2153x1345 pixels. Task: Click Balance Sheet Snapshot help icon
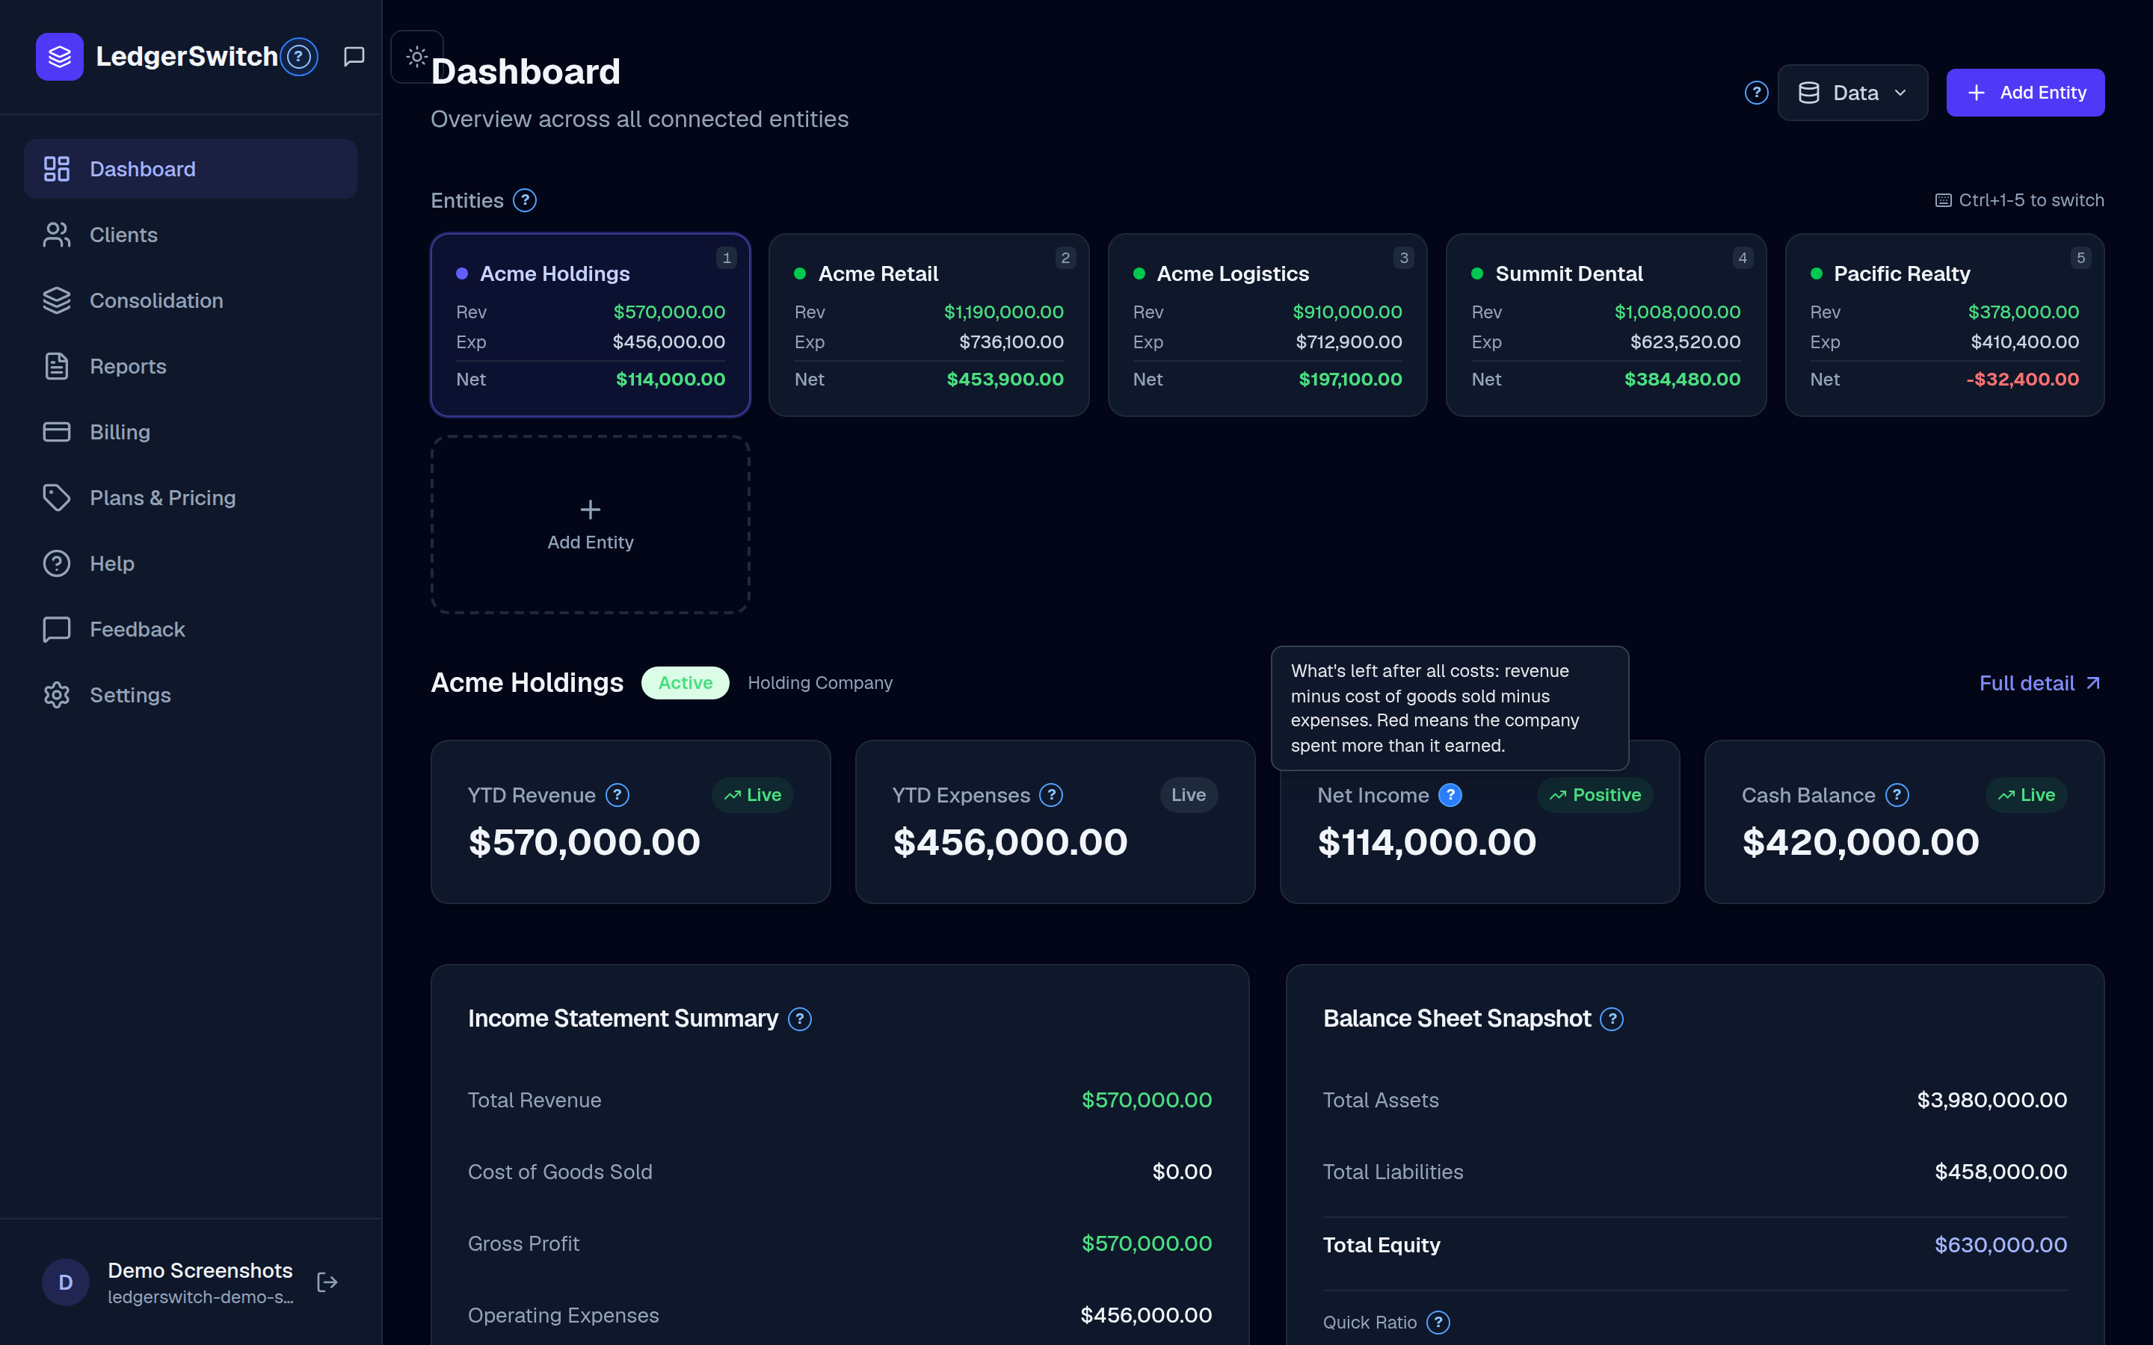[x=1612, y=1019]
